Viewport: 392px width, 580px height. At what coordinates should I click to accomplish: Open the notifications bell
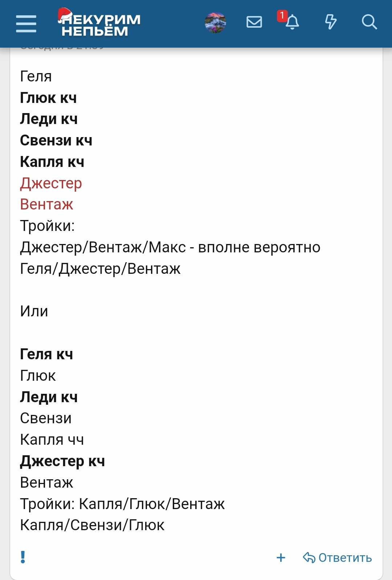(292, 23)
